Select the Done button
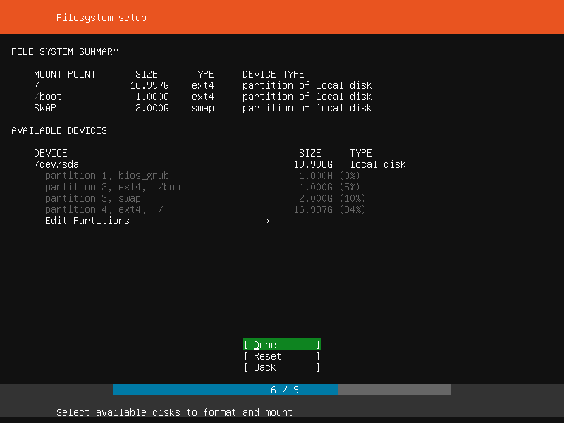Image resolution: width=564 pixels, height=423 pixels. 281,345
